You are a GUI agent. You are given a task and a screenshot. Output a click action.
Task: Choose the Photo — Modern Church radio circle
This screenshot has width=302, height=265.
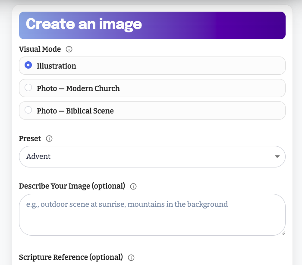coord(28,88)
